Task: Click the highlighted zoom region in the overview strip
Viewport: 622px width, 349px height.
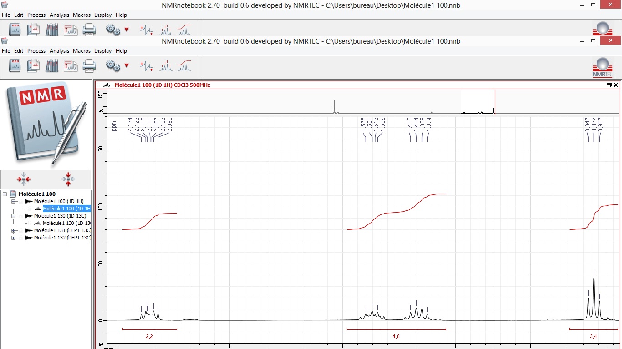Action: tap(478, 101)
